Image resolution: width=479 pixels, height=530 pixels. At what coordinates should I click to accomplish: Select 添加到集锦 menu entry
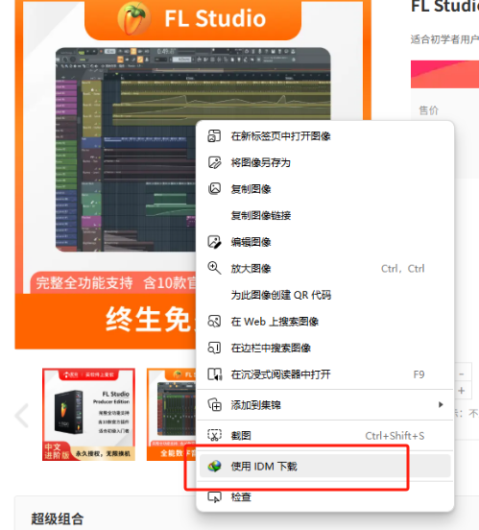tap(324, 405)
